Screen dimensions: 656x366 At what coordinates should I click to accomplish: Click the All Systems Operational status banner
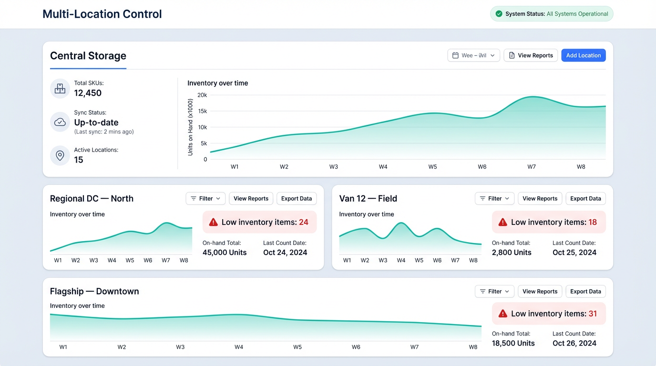[x=552, y=14]
